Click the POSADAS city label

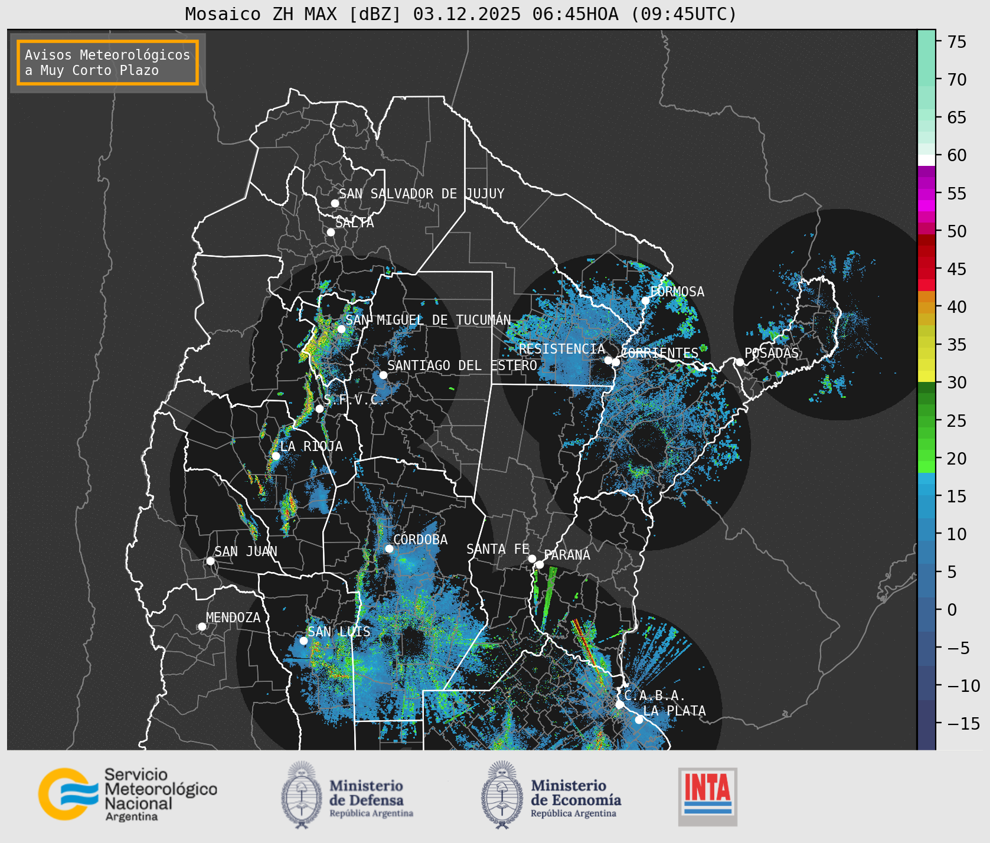click(772, 353)
